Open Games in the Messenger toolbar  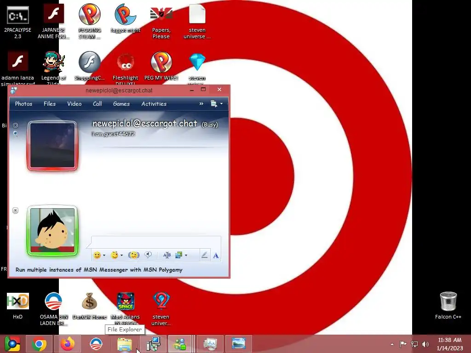point(121,104)
